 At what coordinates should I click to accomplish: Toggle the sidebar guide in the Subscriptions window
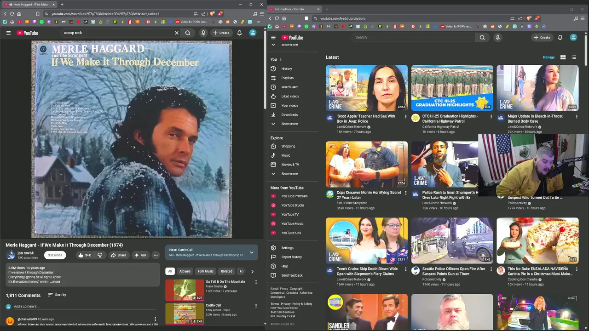pyautogui.click(x=273, y=37)
